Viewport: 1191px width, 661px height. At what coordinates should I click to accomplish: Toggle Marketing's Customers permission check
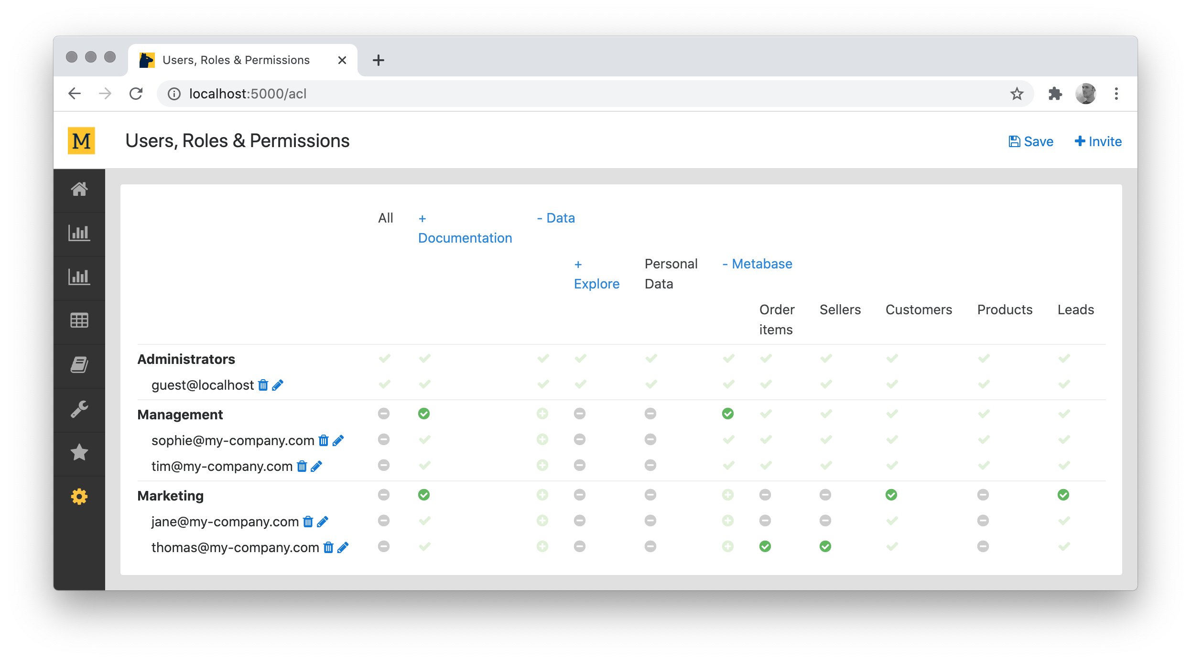pos(891,495)
